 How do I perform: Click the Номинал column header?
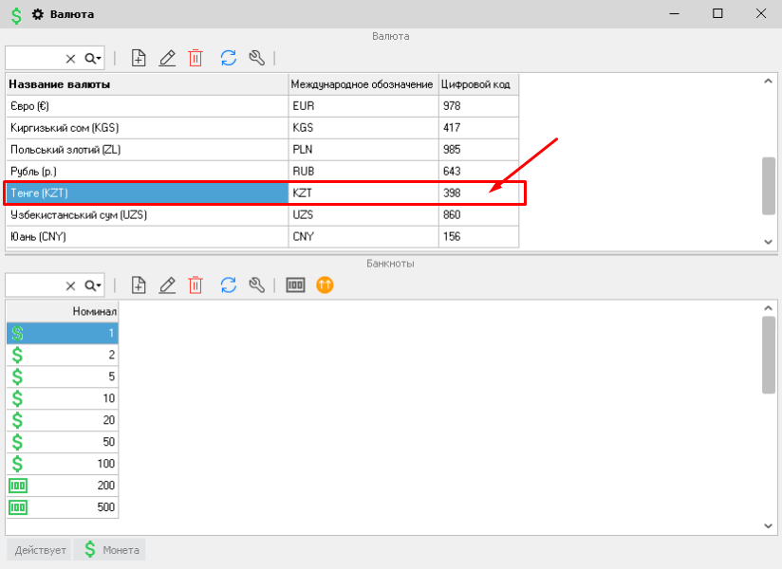(x=63, y=311)
